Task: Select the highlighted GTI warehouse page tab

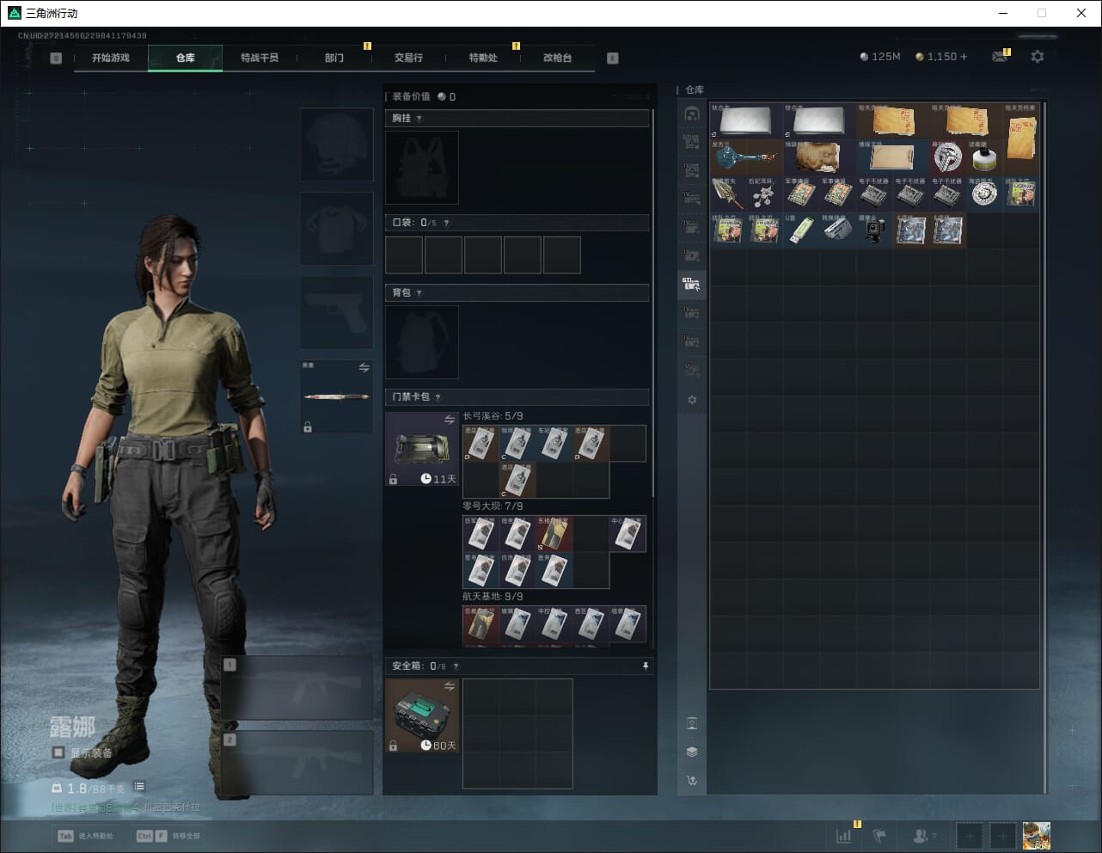Action: pos(692,285)
